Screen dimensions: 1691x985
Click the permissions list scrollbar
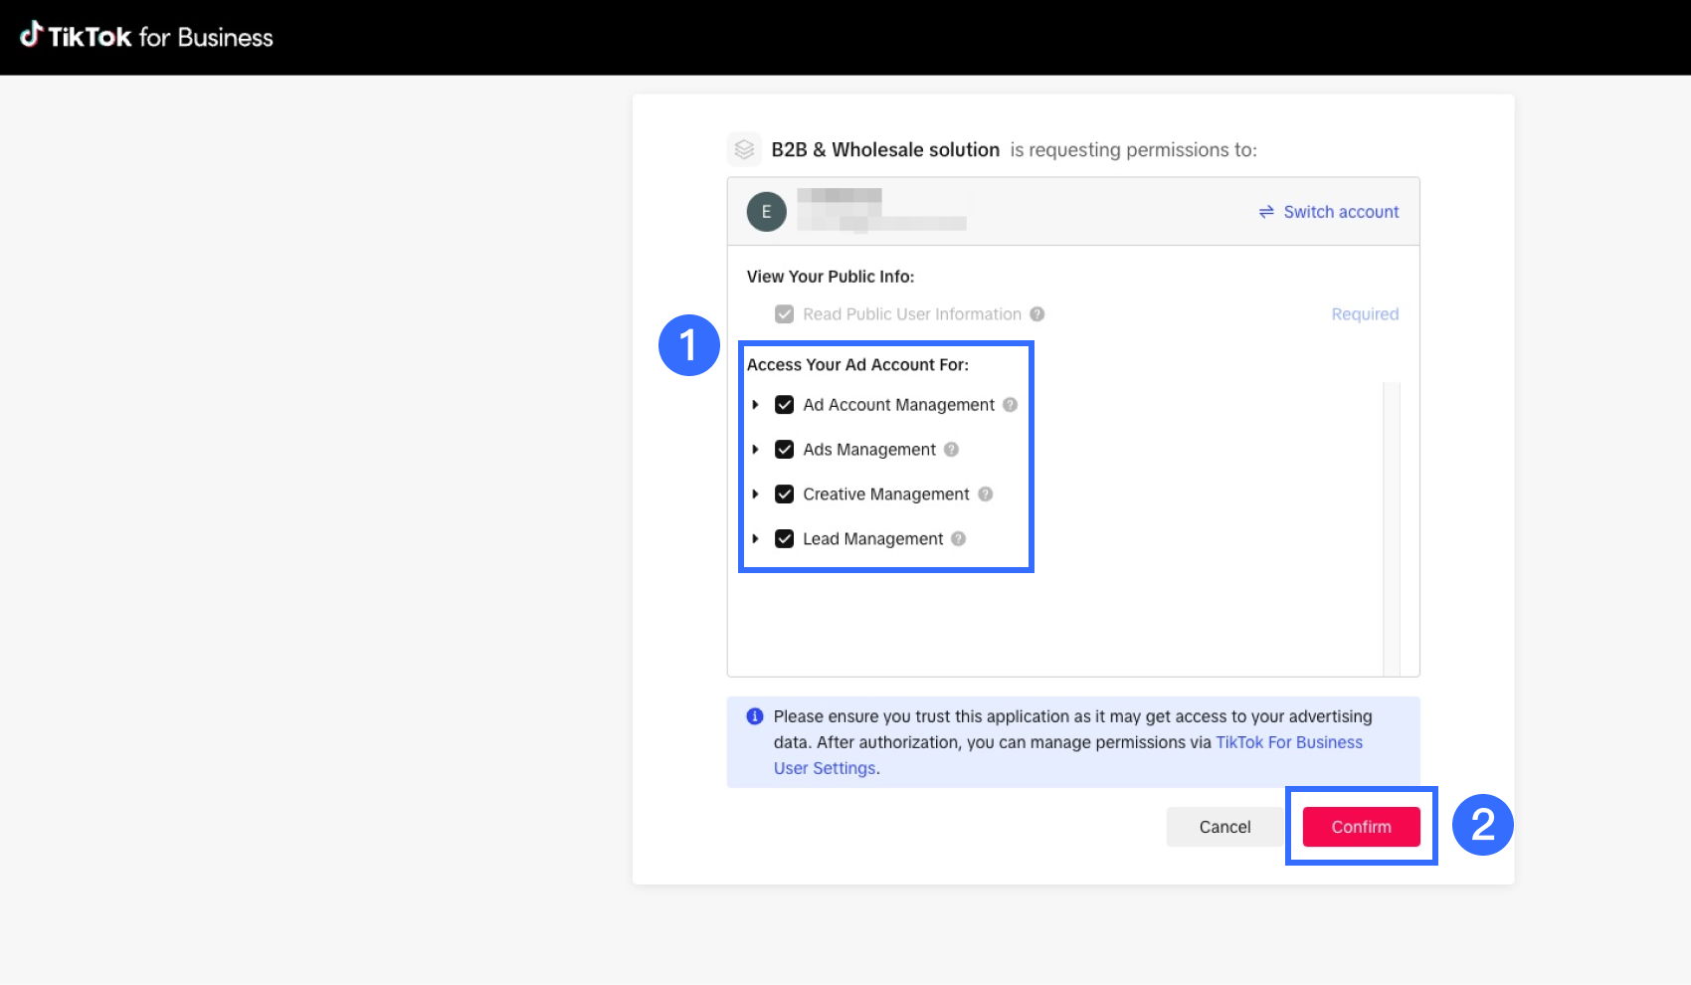(1392, 528)
